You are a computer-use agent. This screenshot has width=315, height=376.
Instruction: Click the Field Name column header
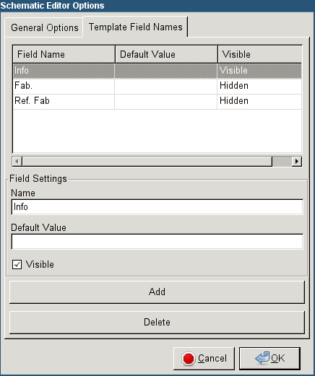(64, 54)
